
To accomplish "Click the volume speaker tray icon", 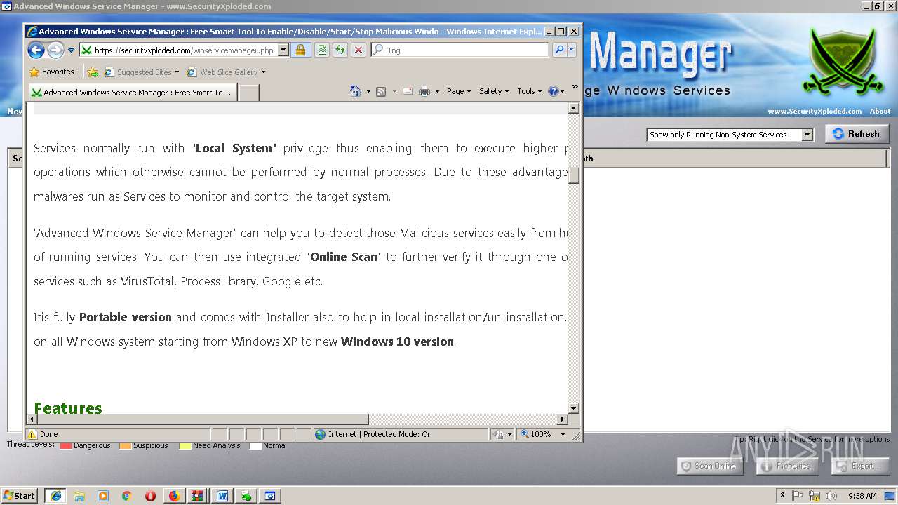I will (831, 495).
